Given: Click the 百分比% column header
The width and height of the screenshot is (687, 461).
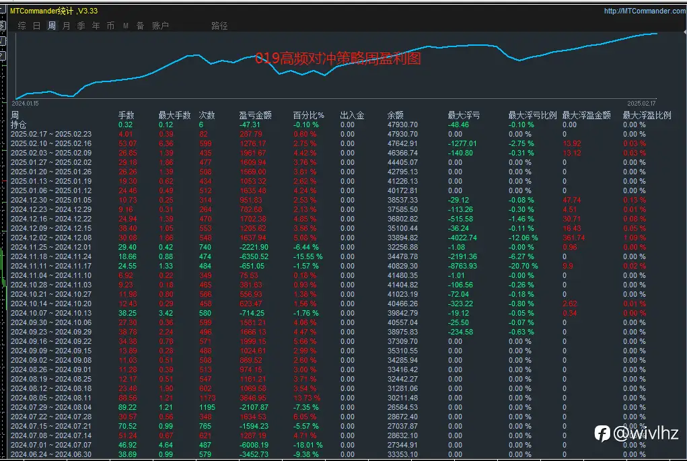Looking at the screenshot, I should (308, 115).
